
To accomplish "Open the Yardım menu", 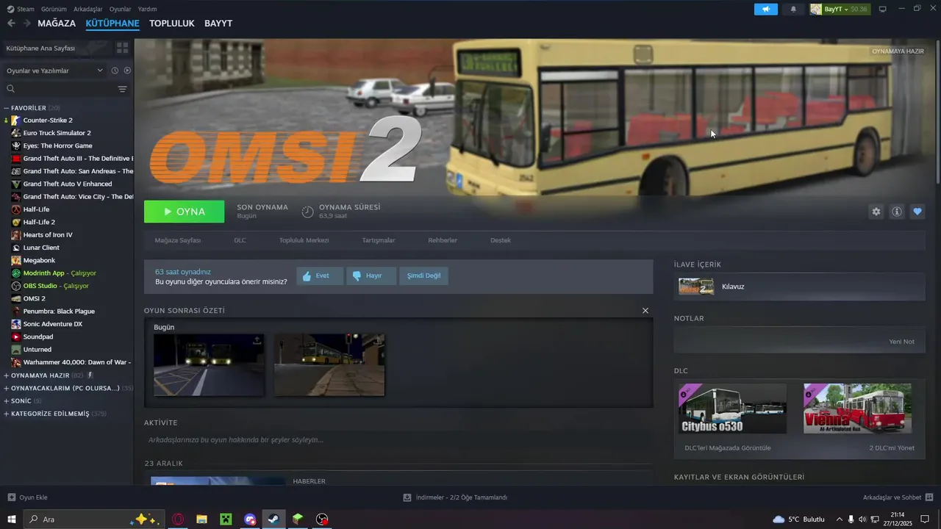I will coord(147,10).
